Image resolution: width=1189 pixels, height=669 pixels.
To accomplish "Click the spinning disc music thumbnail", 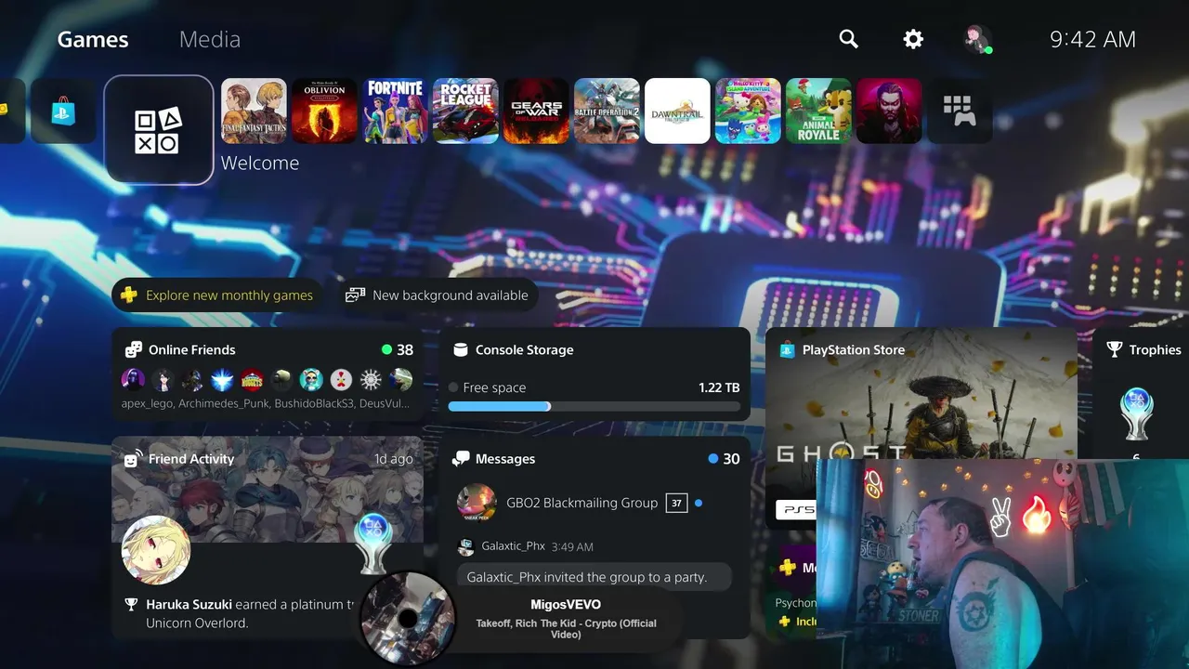I will point(407,618).
